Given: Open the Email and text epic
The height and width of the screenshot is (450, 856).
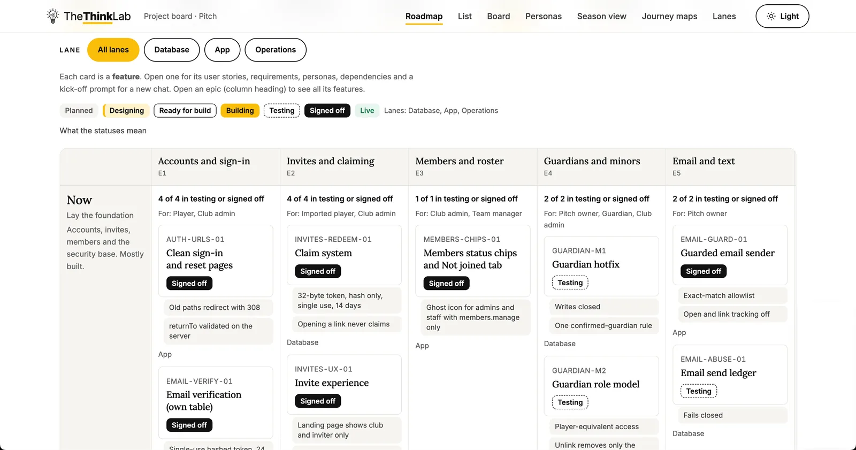Looking at the screenshot, I should click(x=704, y=161).
